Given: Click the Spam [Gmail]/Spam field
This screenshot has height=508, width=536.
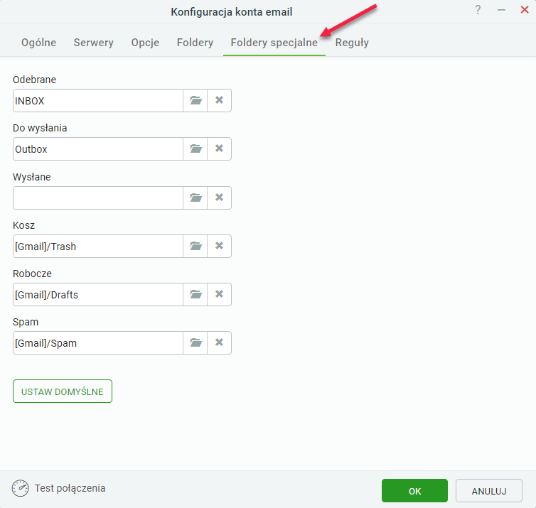Looking at the screenshot, I should pos(98,342).
